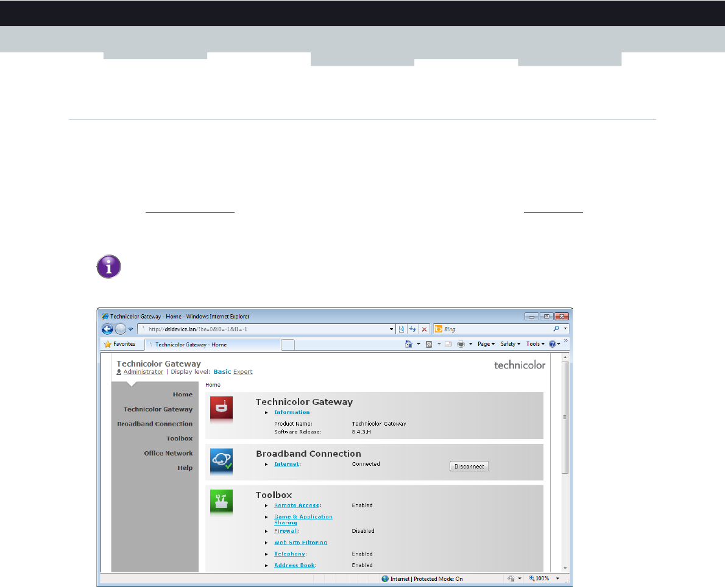This screenshot has height=587, width=725.
Task: Click the red Technicolor Gateway device icon
Action: pyautogui.click(x=222, y=408)
